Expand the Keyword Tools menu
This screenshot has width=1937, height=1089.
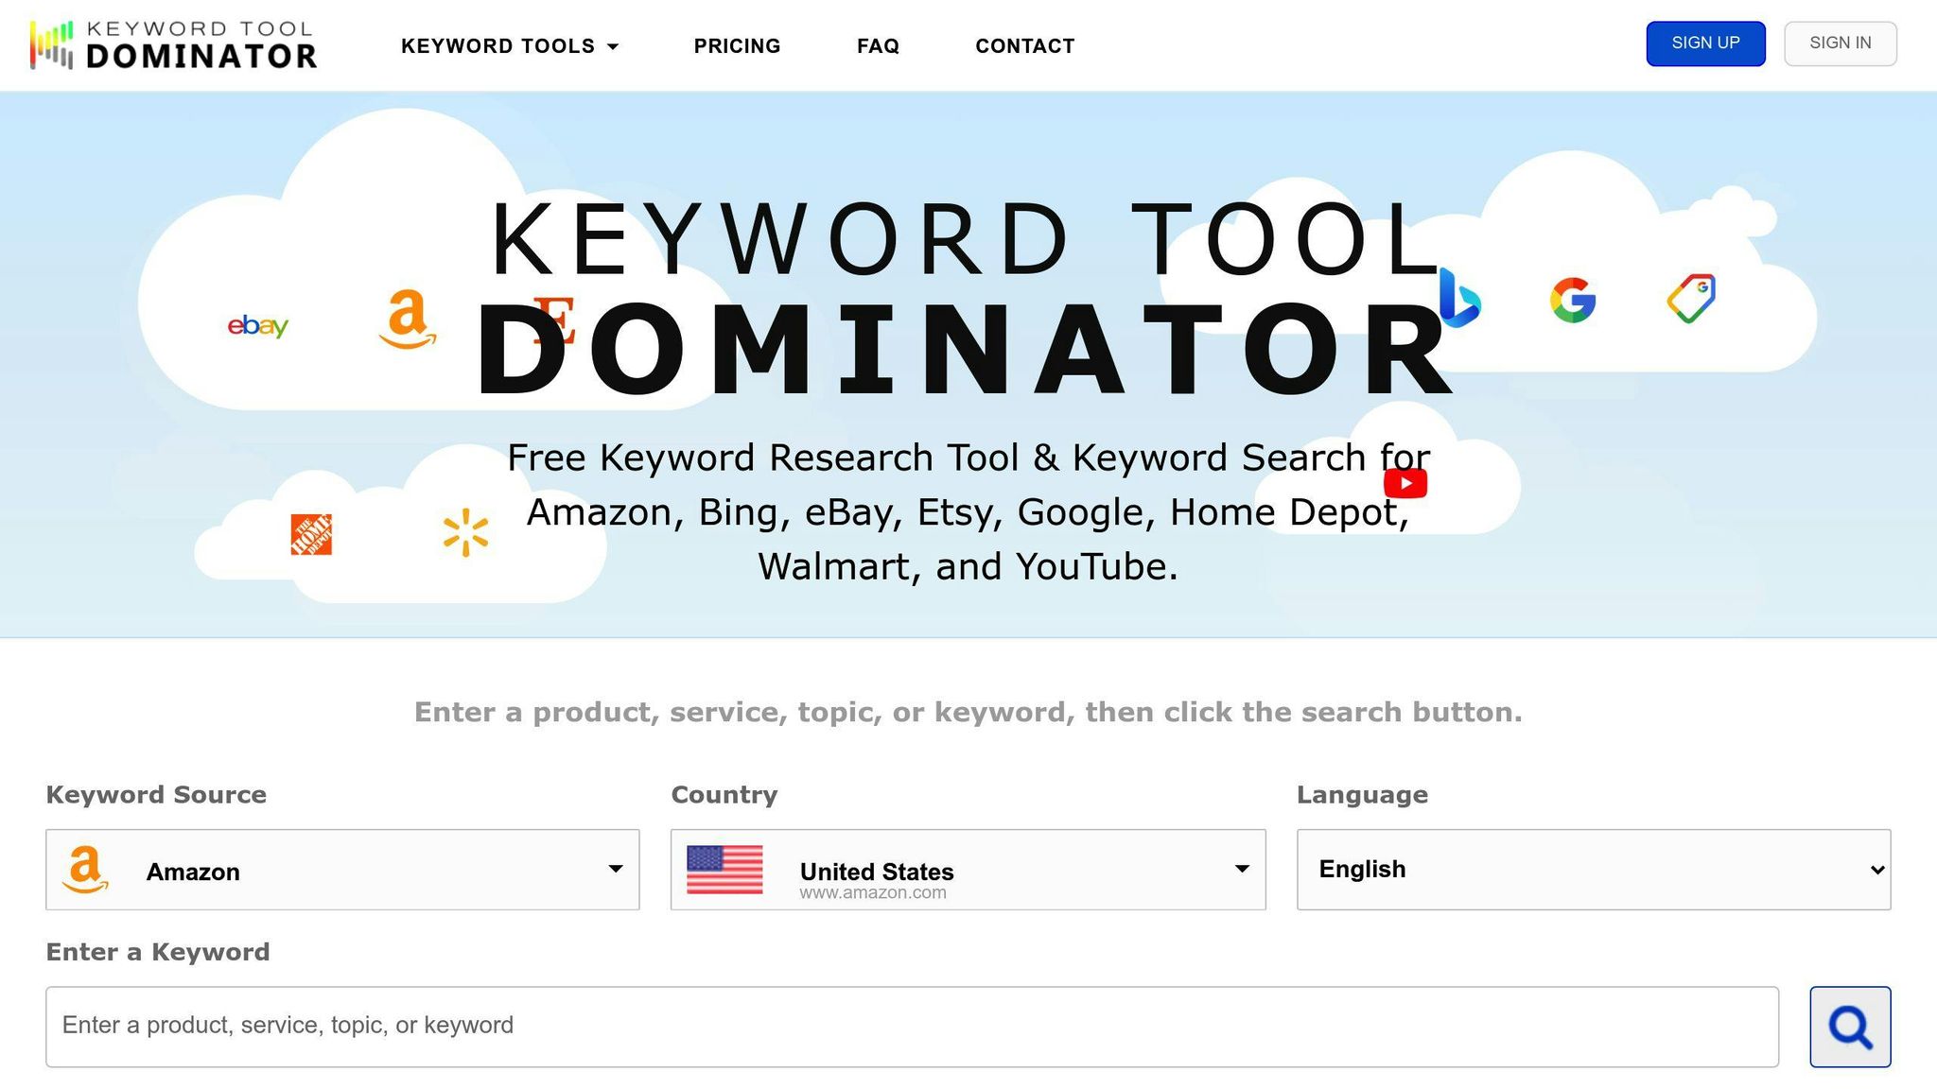coord(510,46)
